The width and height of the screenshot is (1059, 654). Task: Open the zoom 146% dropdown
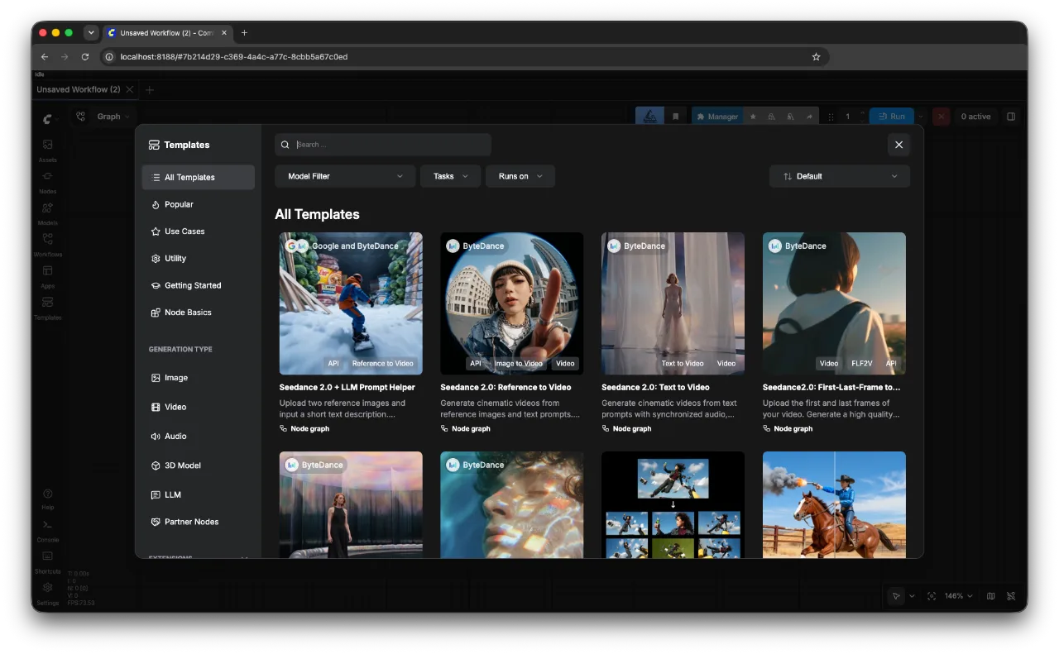click(x=958, y=596)
